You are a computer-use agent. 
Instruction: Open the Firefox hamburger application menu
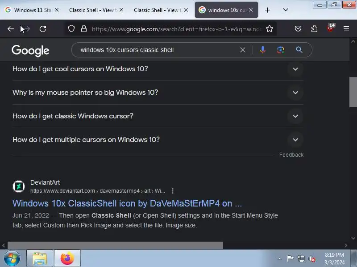[x=346, y=28]
